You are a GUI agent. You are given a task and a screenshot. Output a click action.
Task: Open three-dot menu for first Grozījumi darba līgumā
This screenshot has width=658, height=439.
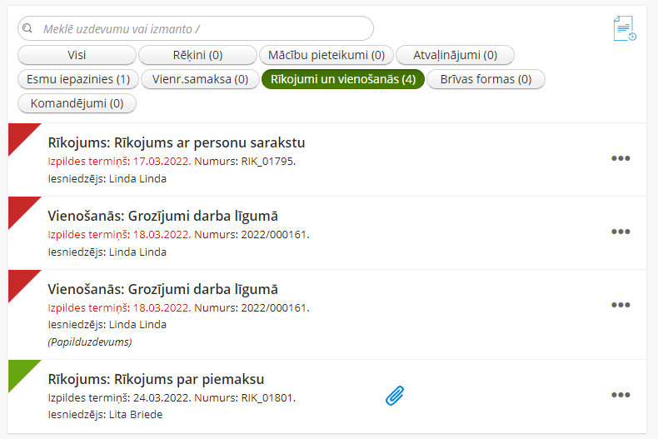621,232
